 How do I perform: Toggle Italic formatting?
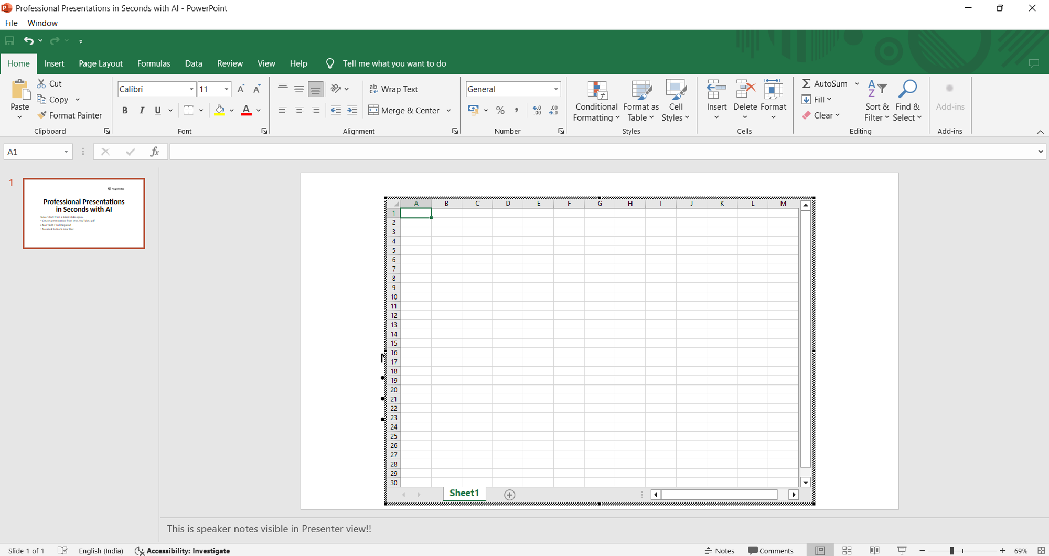142,110
